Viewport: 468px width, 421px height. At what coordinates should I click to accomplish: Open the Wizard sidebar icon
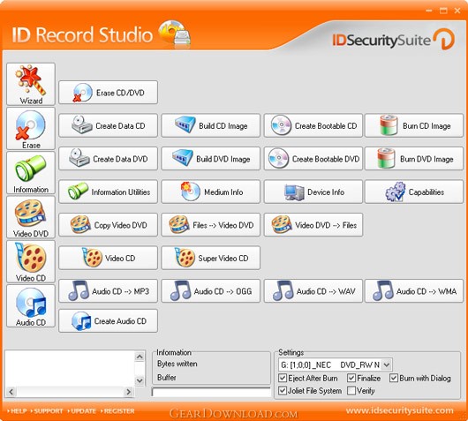point(31,84)
